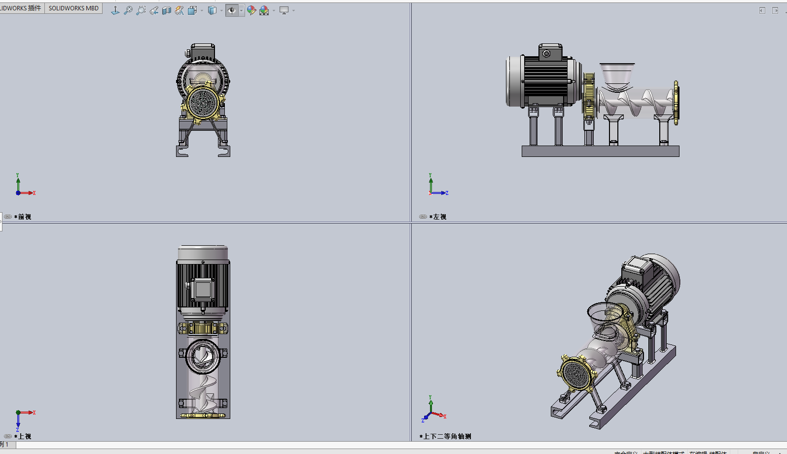Screen dimensions: 787x454
Task: Click the *左视 view label
Action: pos(438,217)
